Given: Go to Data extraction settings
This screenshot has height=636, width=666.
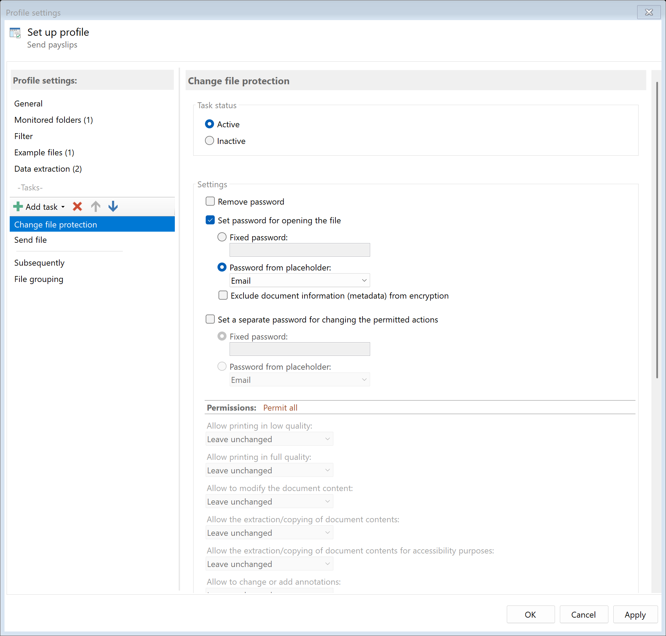Looking at the screenshot, I should [48, 169].
